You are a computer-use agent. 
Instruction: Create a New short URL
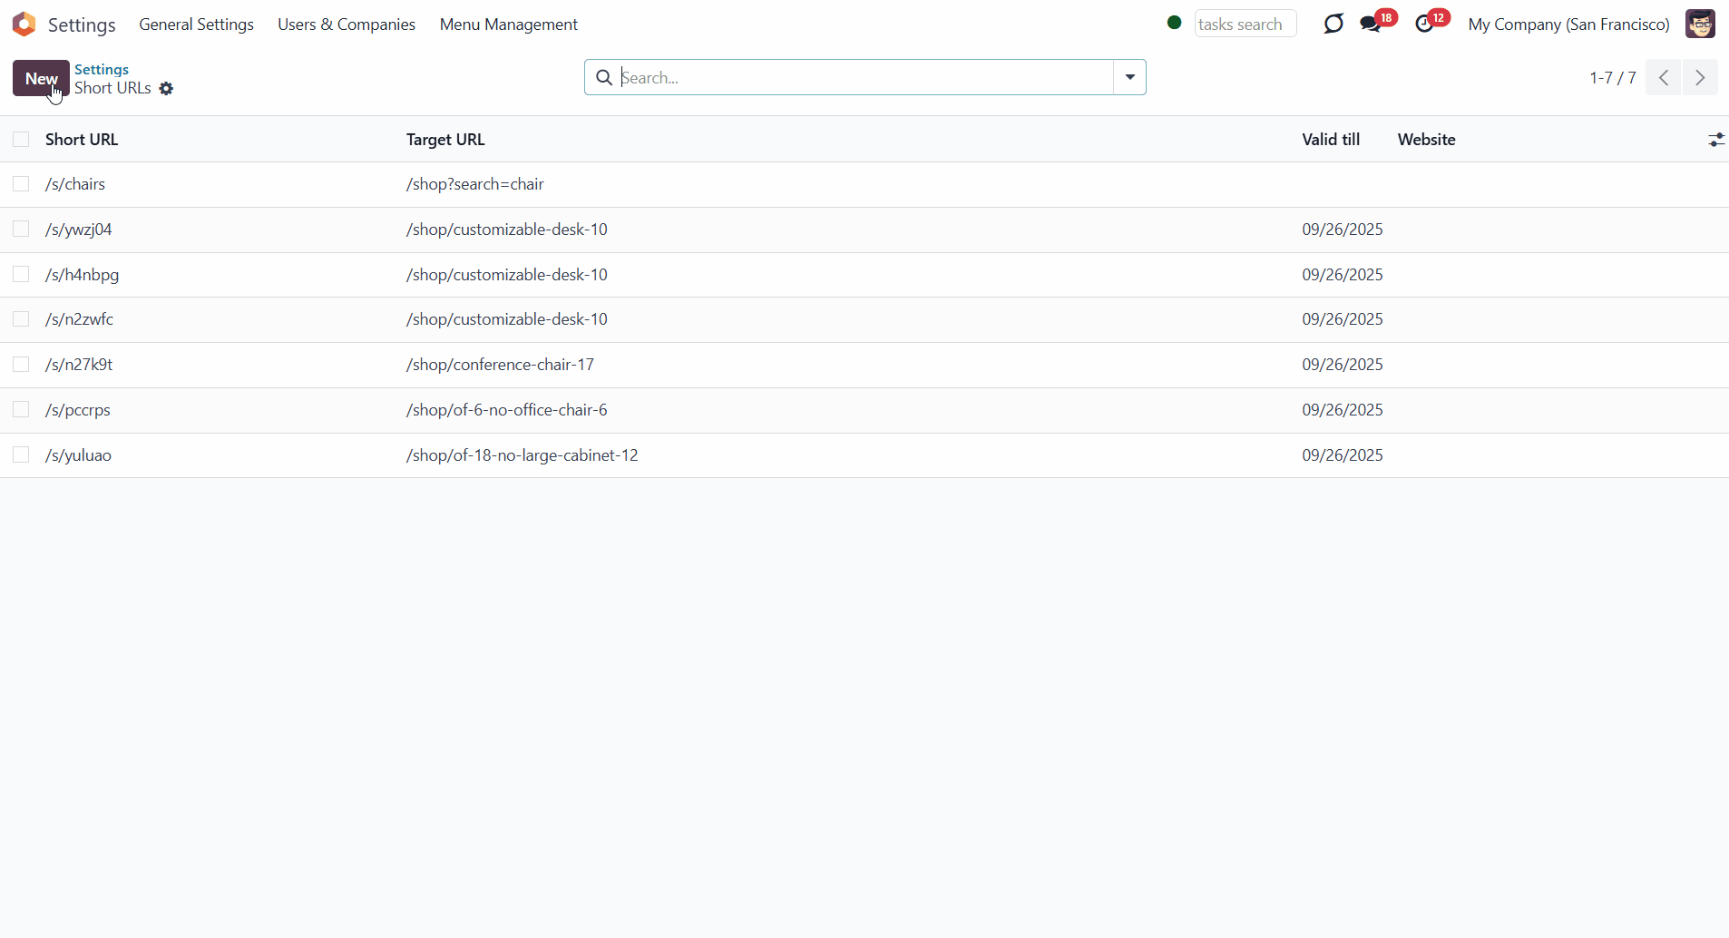pyautogui.click(x=41, y=78)
